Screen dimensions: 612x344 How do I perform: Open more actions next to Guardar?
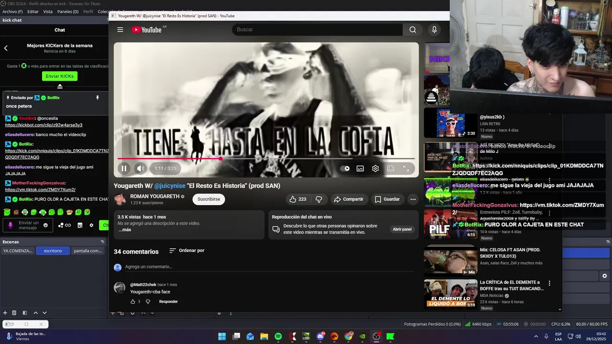pyautogui.click(x=413, y=199)
